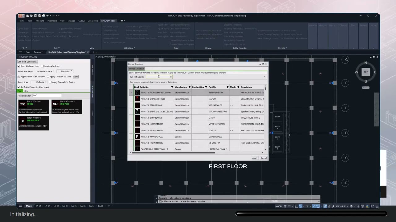Screen dimensions: 396x222
Task: Click the Part No column filter icon
Action: tap(227, 87)
